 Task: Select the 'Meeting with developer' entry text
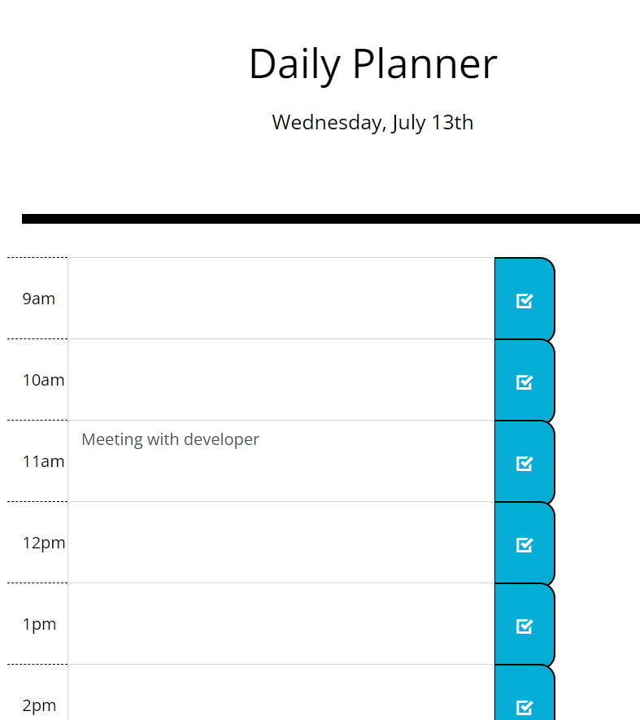(170, 439)
